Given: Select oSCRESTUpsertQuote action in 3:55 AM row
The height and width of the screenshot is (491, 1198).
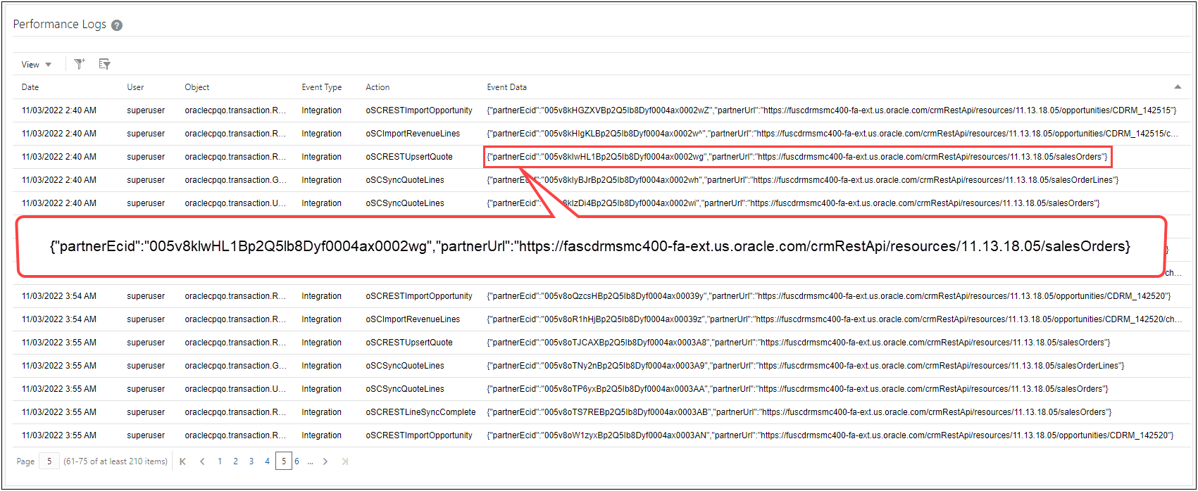Looking at the screenshot, I should point(409,343).
